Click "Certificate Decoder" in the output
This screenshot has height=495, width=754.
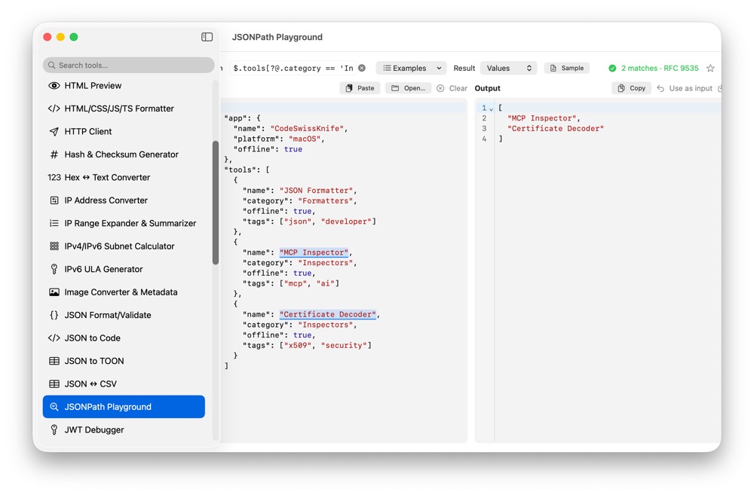pos(556,128)
